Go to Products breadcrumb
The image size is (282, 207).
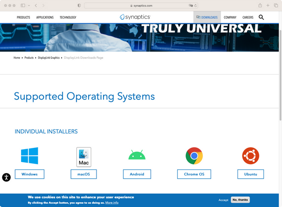29,58
